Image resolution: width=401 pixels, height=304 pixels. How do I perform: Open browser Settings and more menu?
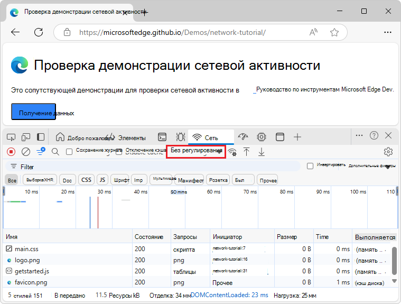tap(388, 32)
